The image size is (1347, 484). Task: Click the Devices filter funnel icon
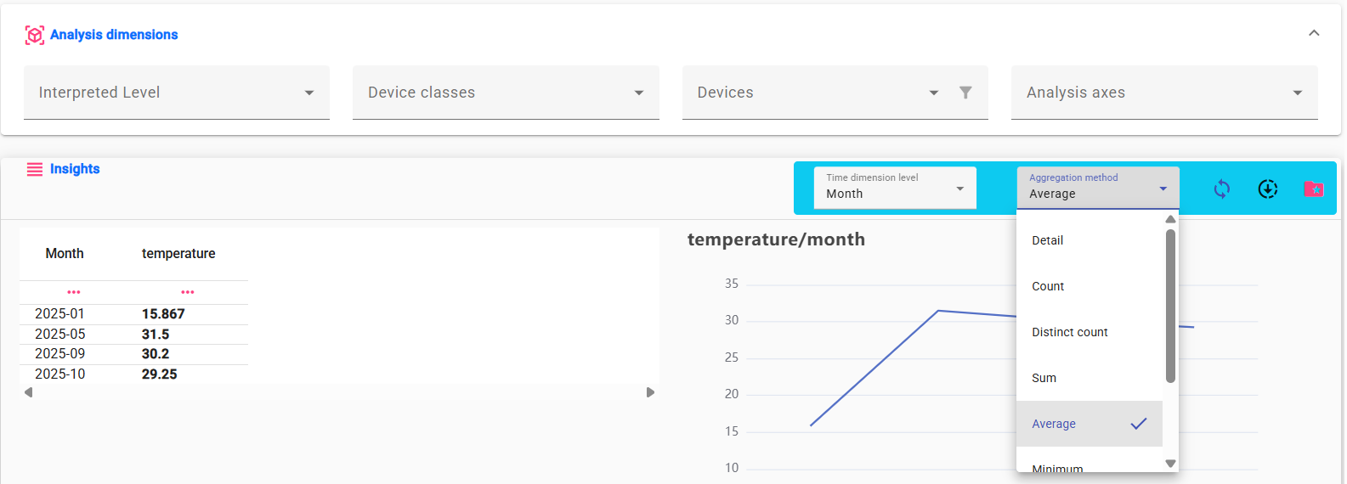(x=965, y=93)
